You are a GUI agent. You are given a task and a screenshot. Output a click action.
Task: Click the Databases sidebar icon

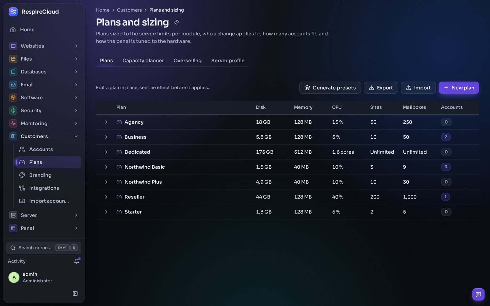(13, 72)
